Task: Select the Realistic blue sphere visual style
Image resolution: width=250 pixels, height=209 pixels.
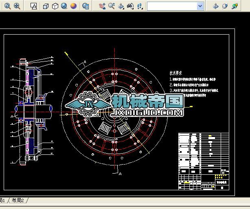Action: [64, 6]
